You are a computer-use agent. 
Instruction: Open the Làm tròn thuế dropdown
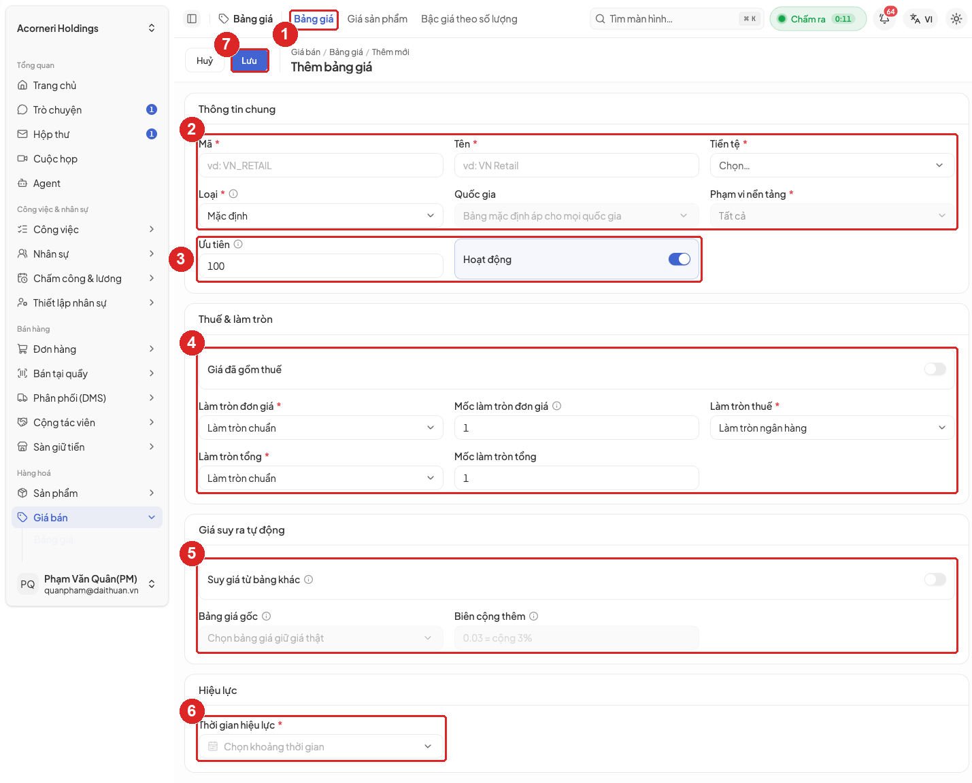(x=831, y=428)
